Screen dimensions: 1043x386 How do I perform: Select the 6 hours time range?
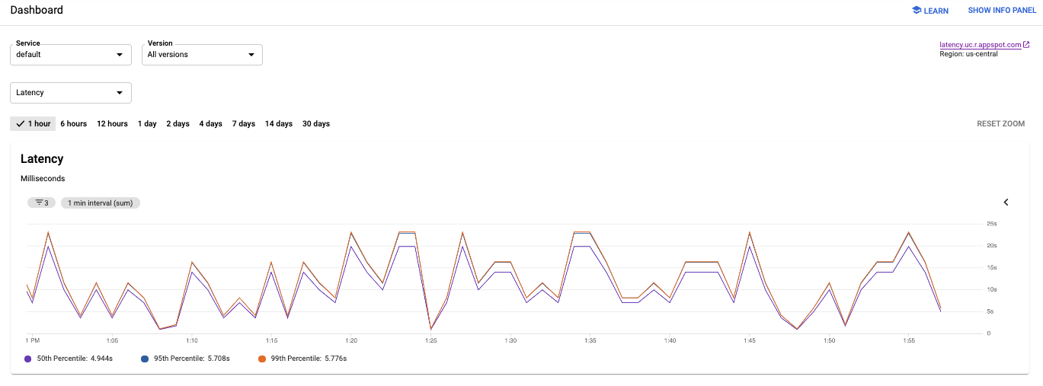[74, 124]
